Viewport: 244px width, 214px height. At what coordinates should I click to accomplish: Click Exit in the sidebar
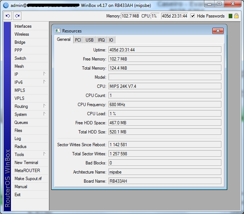(30, 195)
